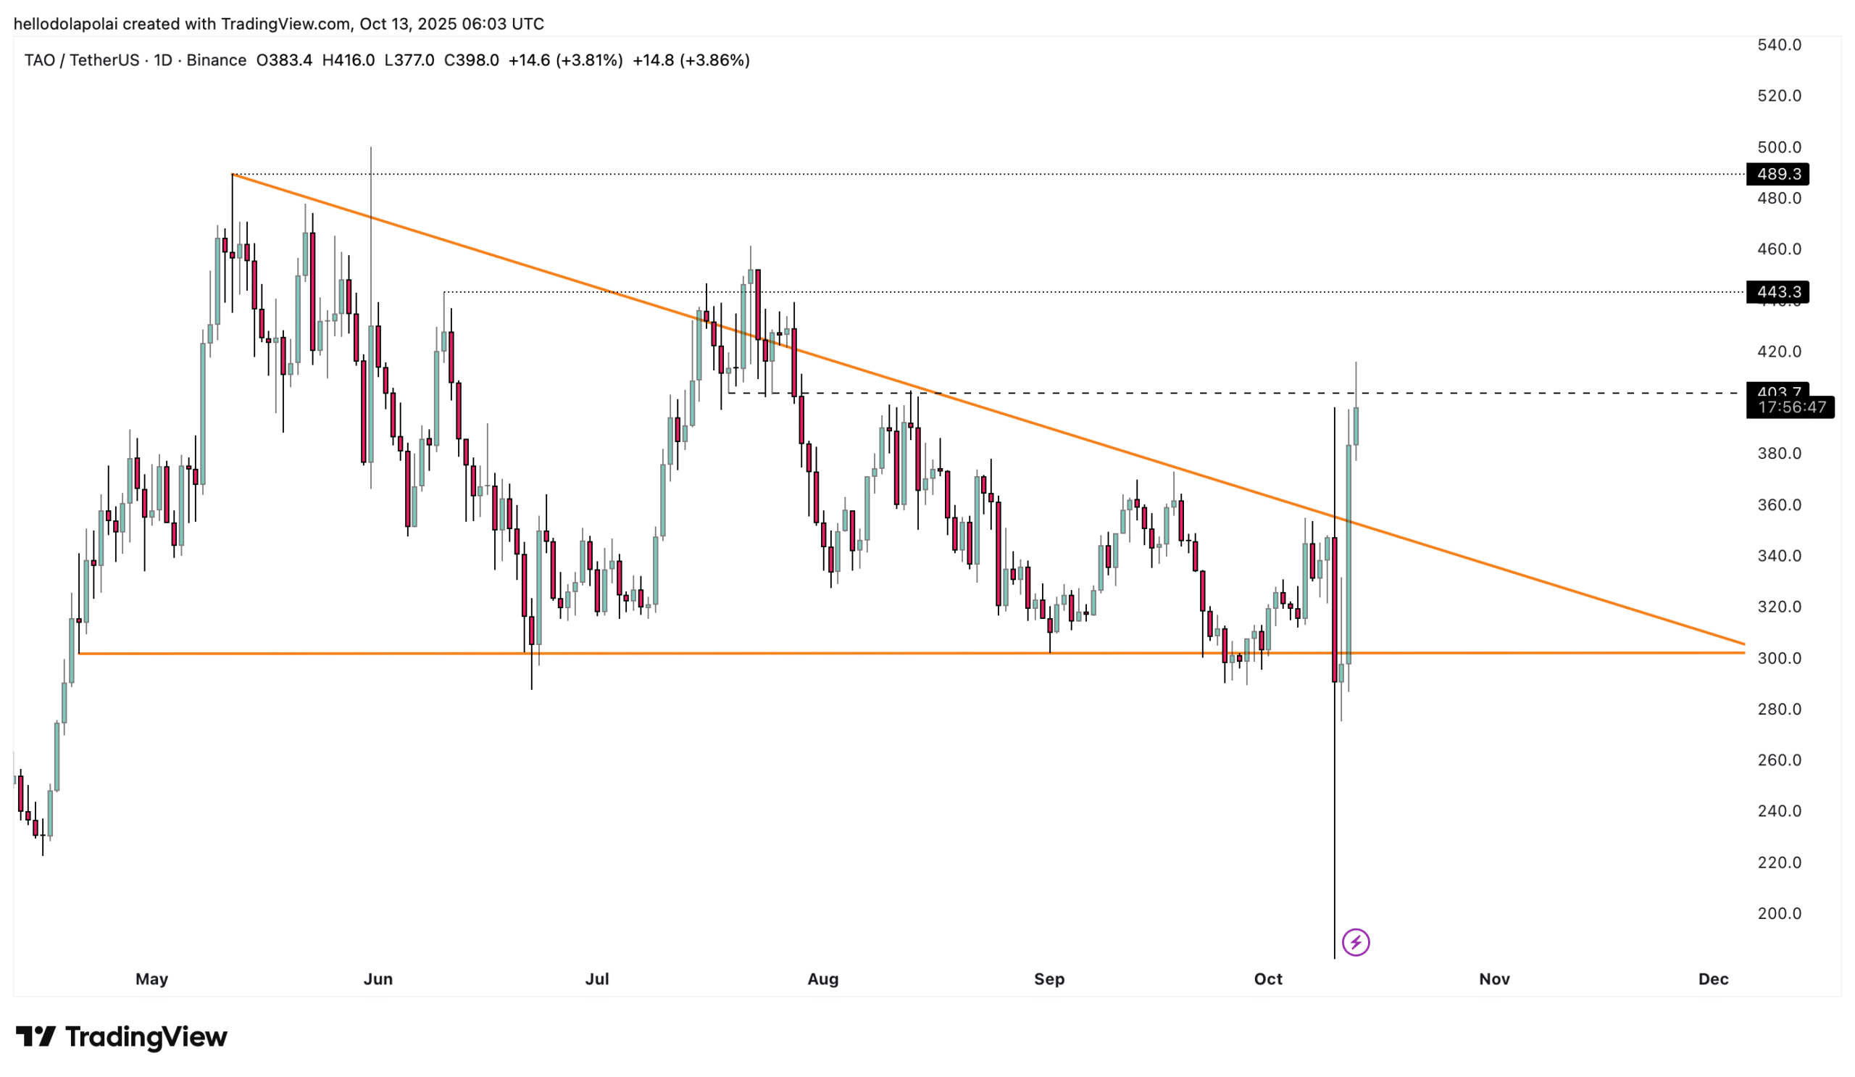The width and height of the screenshot is (1855, 1077).
Task: Click the Aug label on time axis
Action: [822, 979]
